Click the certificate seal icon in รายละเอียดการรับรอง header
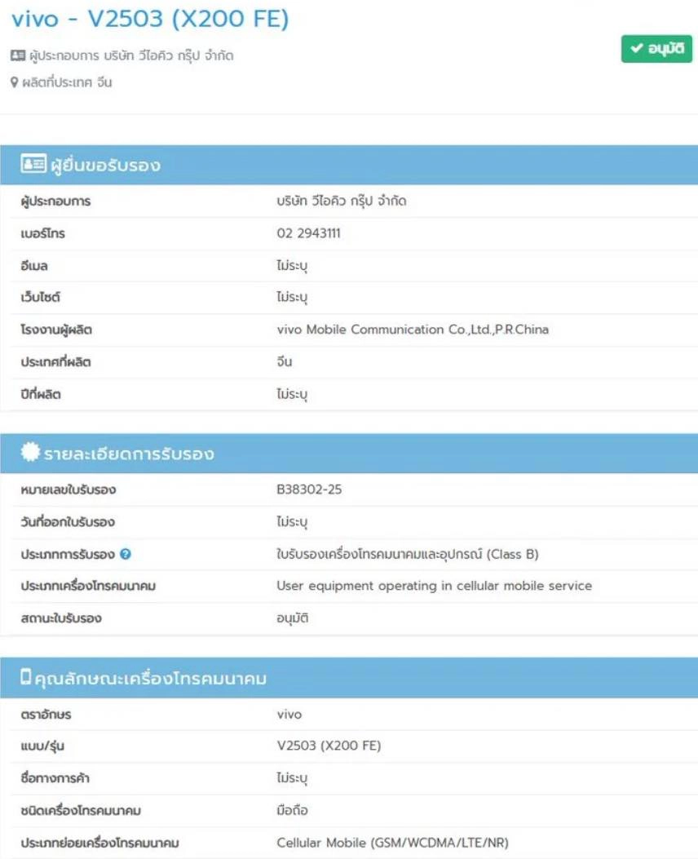Image resolution: width=698 pixels, height=859 pixels. (x=30, y=452)
